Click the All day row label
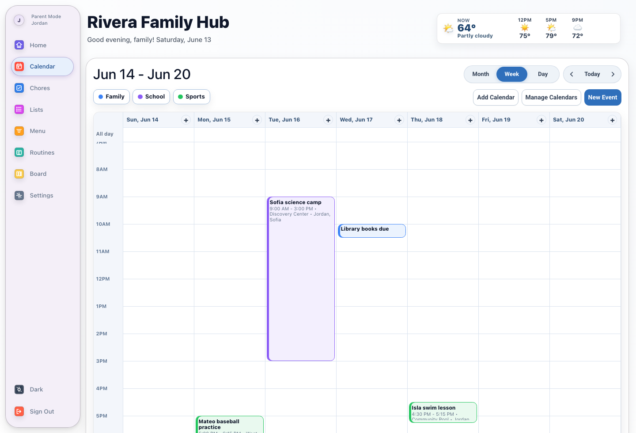Viewport: 636px width, 433px height. [105, 134]
